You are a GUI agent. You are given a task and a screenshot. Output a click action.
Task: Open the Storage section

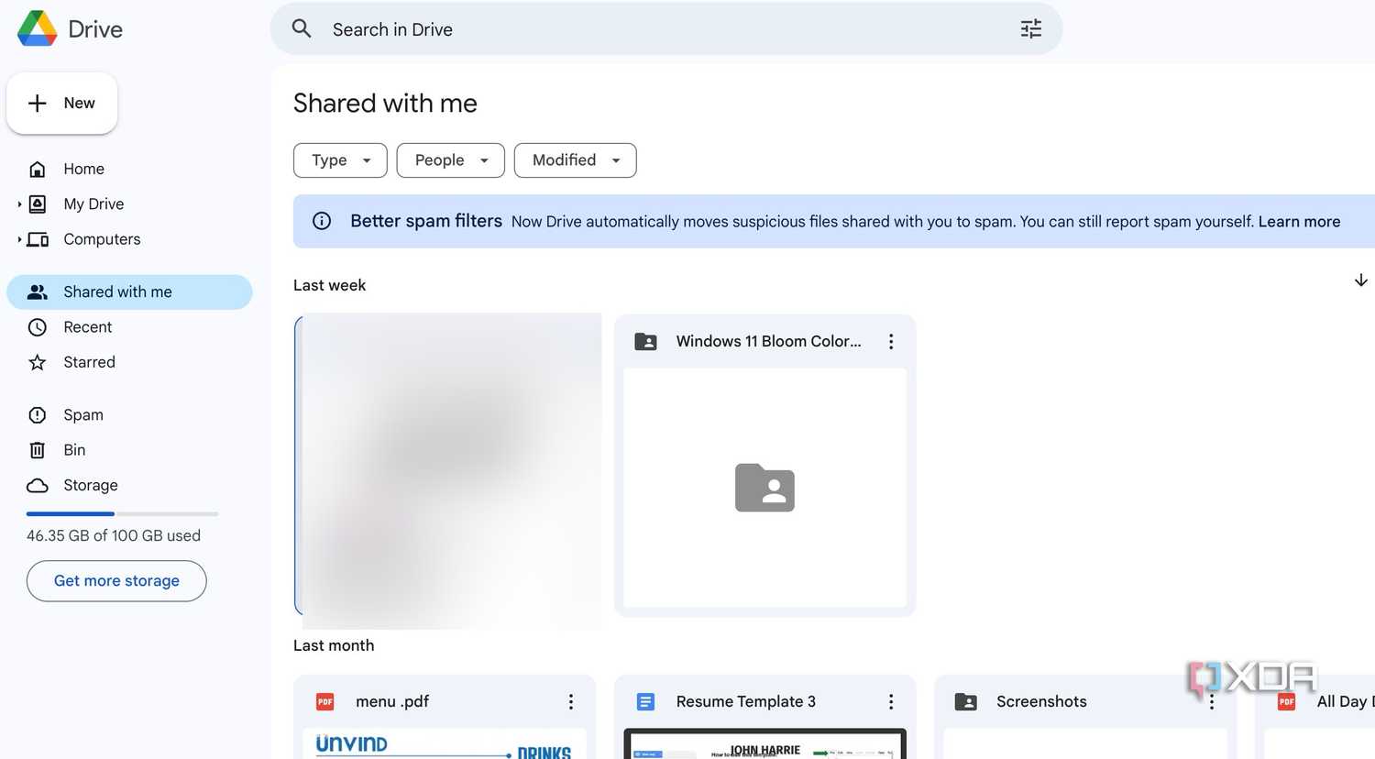pyautogui.click(x=91, y=485)
